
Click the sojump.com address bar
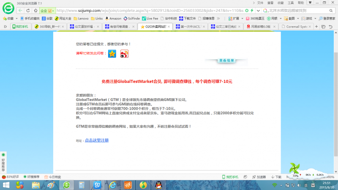tap(150, 10)
